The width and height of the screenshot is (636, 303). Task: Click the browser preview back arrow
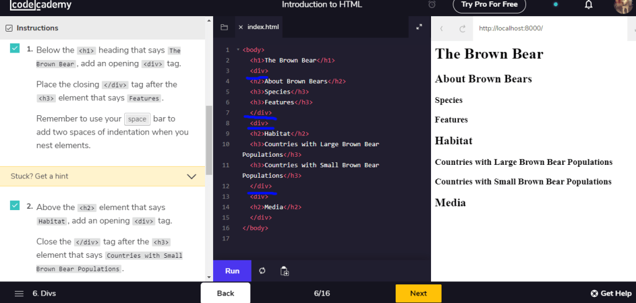click(442, 29)
